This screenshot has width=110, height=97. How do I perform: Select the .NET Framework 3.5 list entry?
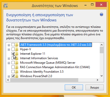(x=56, y=45)
